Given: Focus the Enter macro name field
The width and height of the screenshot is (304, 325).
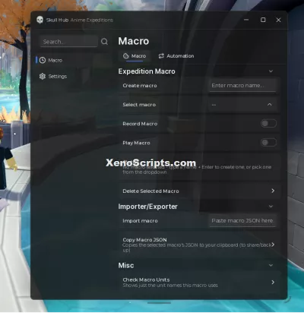Looking at the screenshot, I should [x=242, y=85].
